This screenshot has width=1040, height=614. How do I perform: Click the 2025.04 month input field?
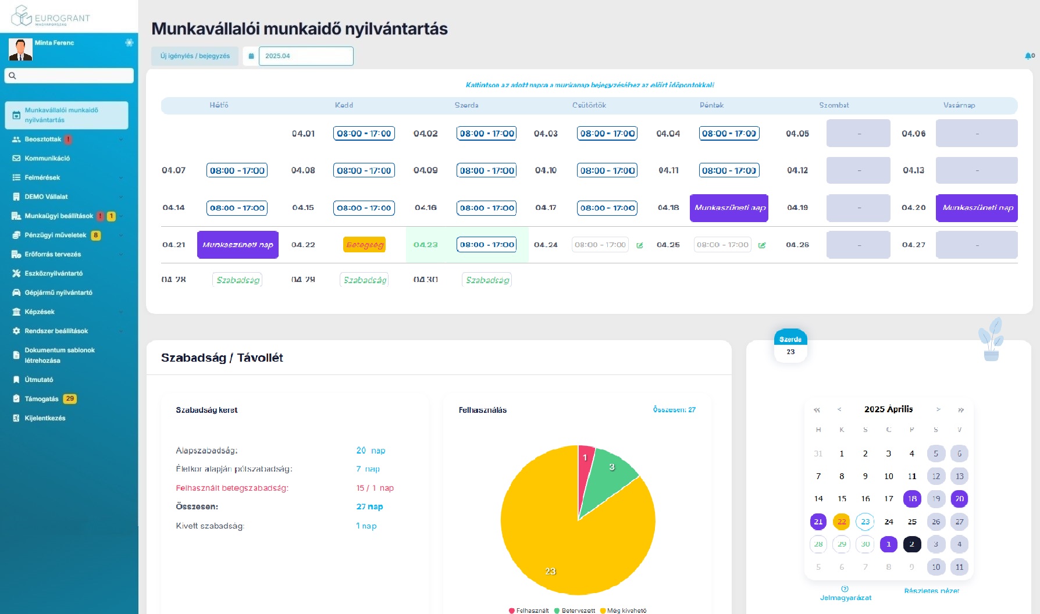(305, 56)
